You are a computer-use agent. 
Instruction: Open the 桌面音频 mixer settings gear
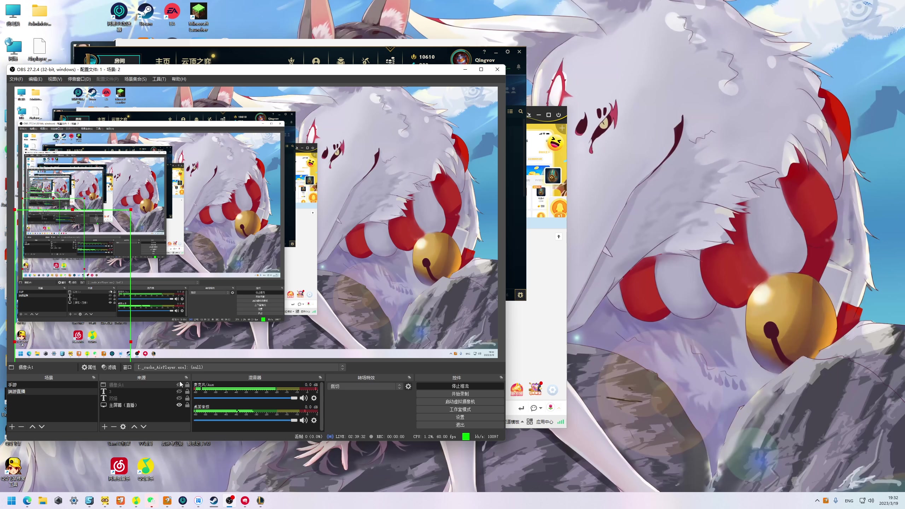pos(314,420)
